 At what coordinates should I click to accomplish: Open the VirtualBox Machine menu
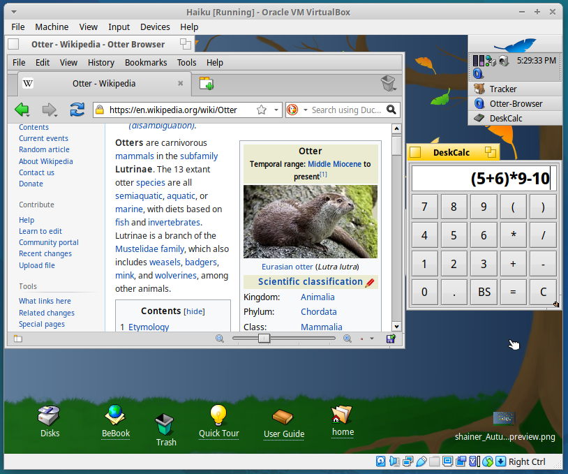point(52,27)
